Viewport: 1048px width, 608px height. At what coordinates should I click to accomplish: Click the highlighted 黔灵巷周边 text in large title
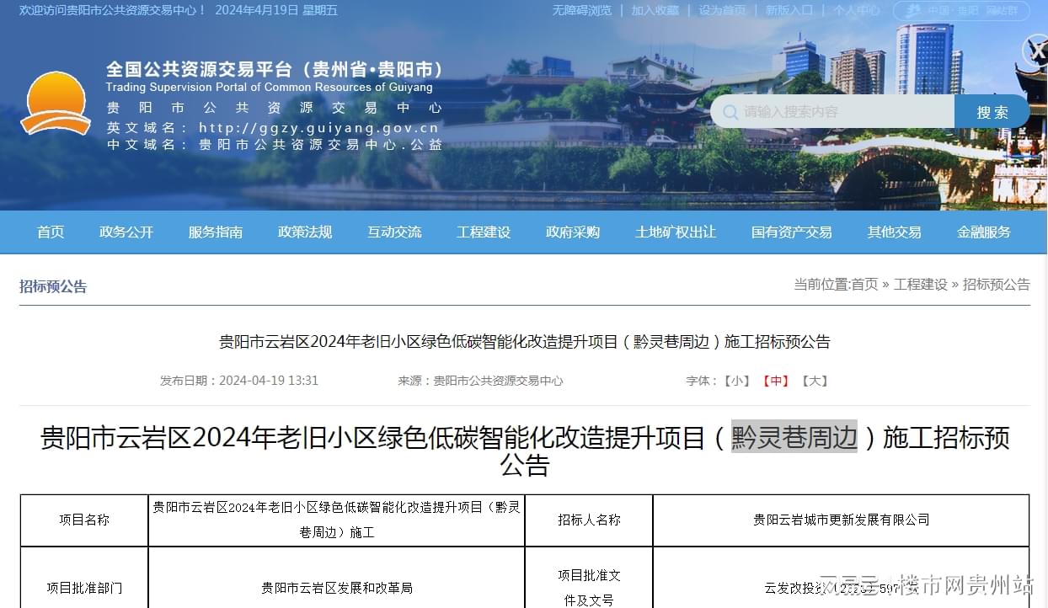pos(794,437)
